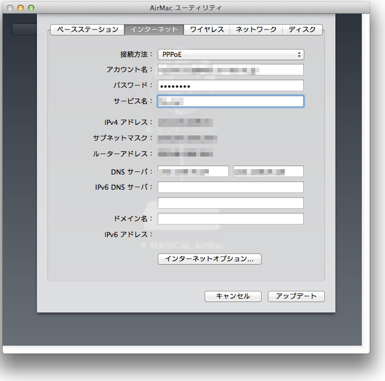Click the second IPv6 DNS サーバ field
This screenshot has width=385, height=381.
pos(230,203)
